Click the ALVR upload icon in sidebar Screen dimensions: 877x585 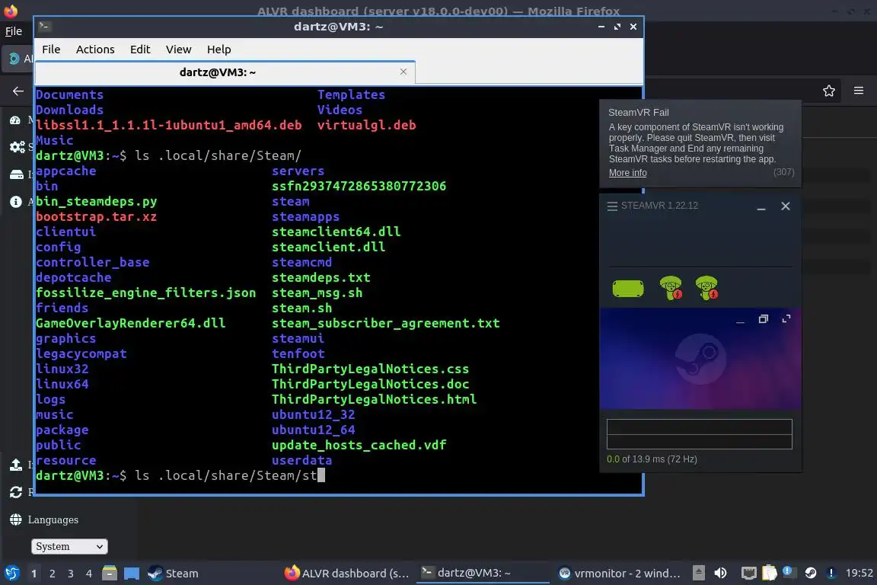coord(16,465)
